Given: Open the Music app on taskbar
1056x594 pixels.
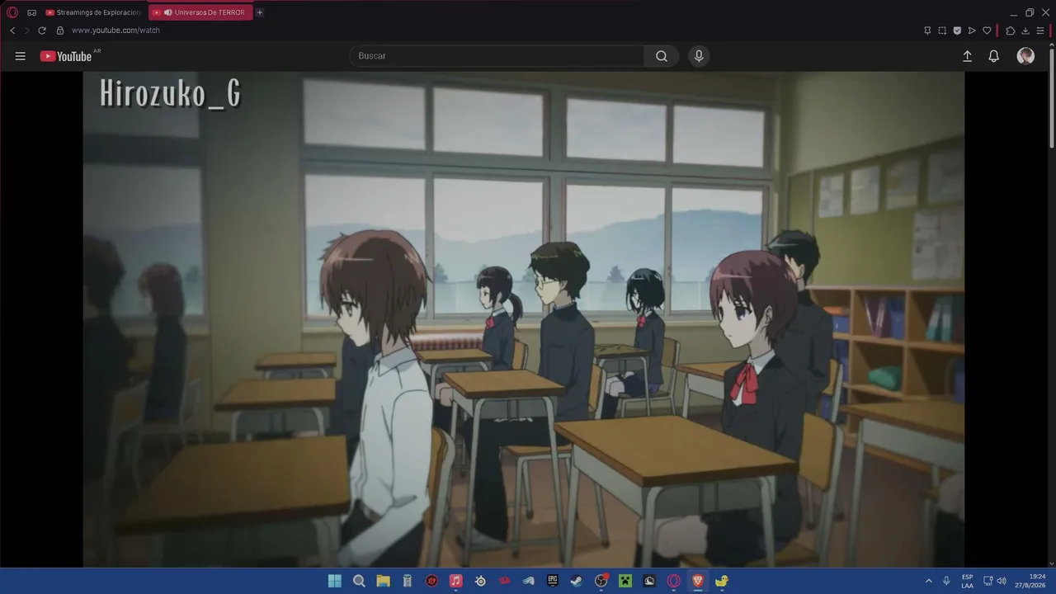Looking at the screenshot, I should pos(455,581).
